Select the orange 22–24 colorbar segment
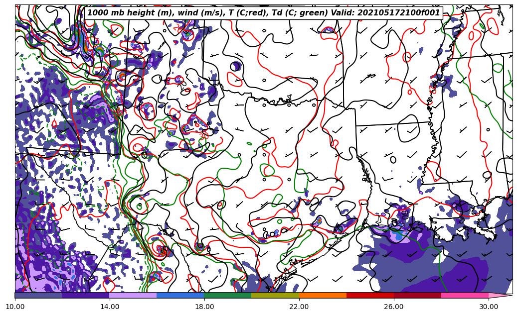This screenshot has width=517, height=315. 323,295
